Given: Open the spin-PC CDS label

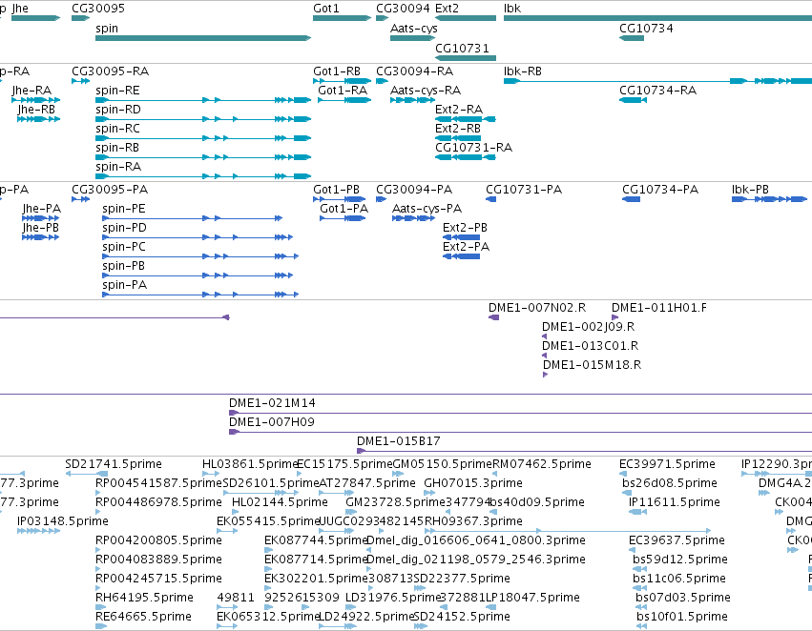Looking at the screenshot, I should tap(124, 247).
